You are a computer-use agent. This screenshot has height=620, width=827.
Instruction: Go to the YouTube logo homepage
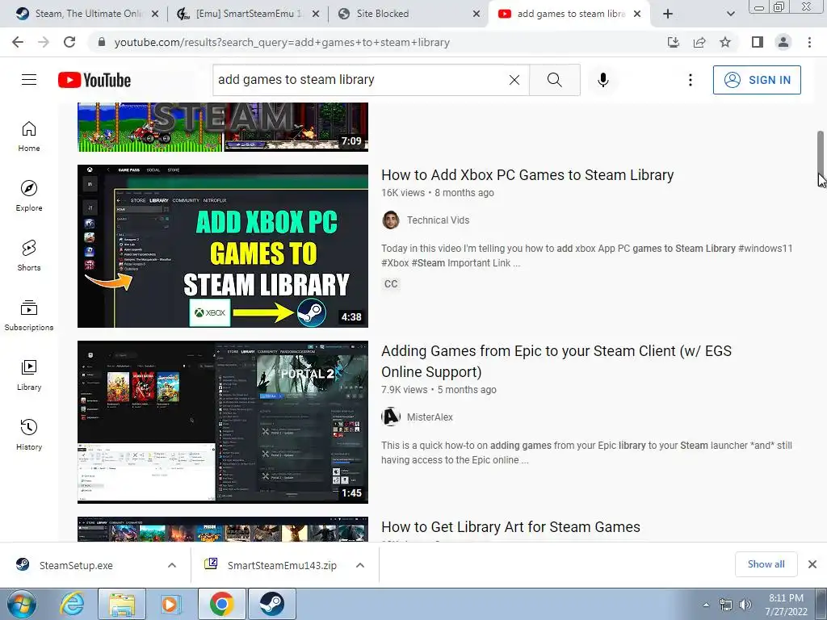(94, 80)
